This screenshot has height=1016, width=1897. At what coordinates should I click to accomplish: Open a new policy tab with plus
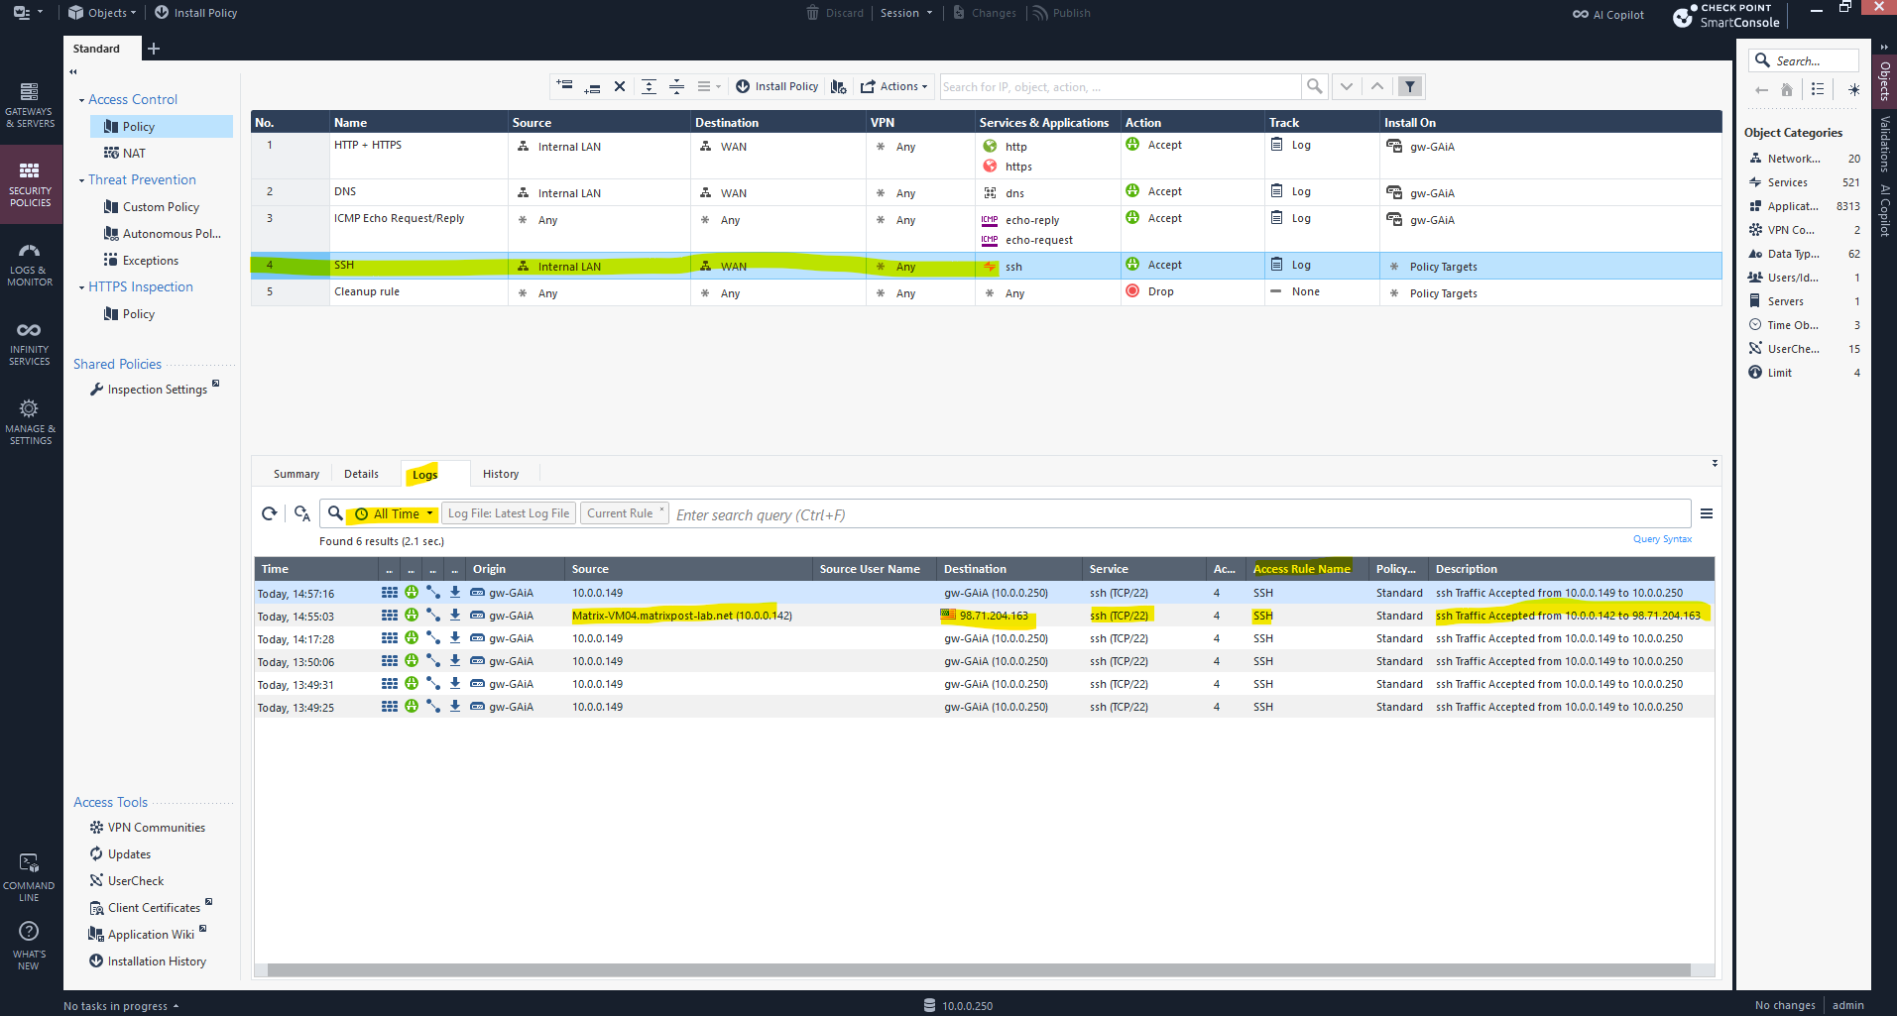point(154,49)
